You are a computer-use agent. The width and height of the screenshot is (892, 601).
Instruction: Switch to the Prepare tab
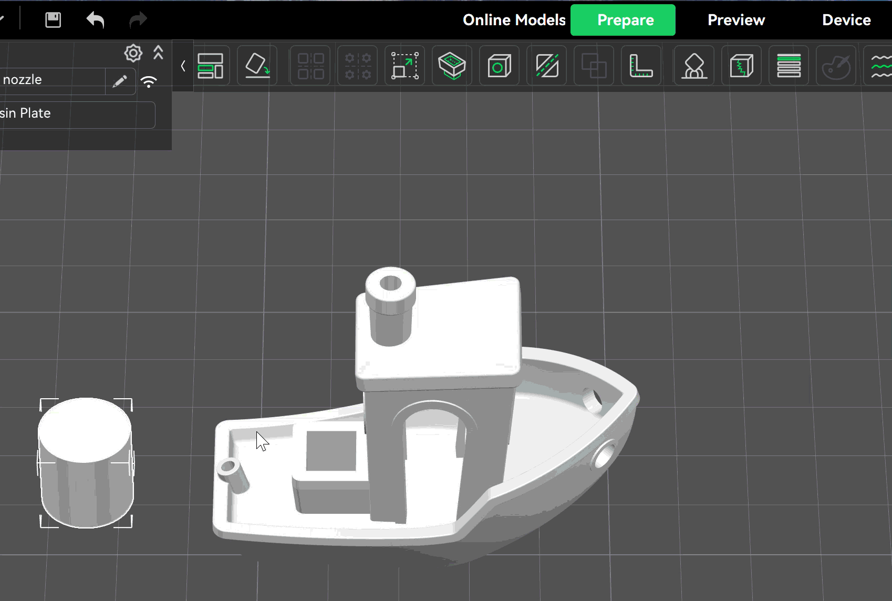pos(623,20)
